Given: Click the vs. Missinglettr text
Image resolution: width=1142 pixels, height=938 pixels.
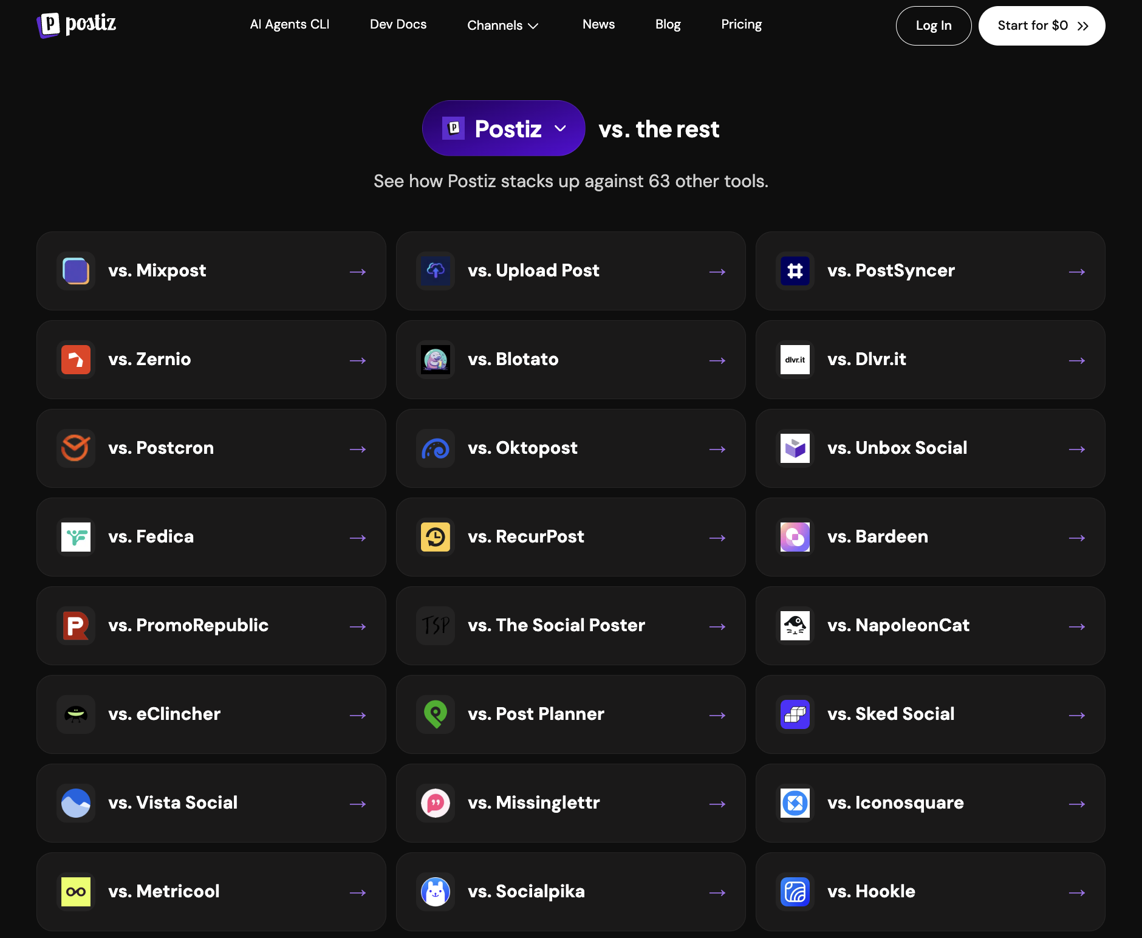Looking at the screenshot, I should coord(534,803).
